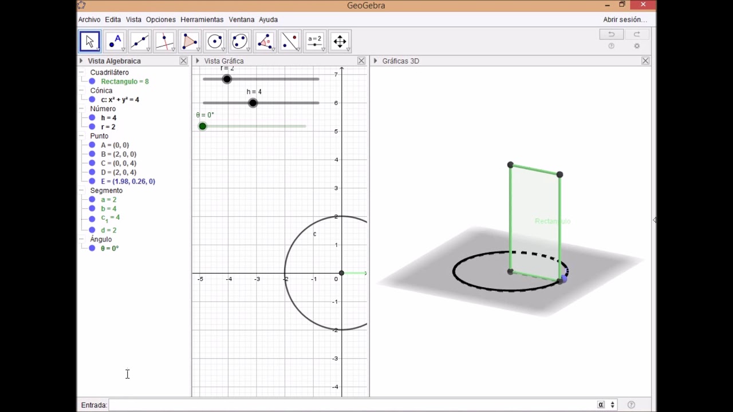Image resolution: width=733 pixels, height=412 pixels.
Task: Toggle visibility of conic c: x² + y² = 4
Action: [92, 100]
